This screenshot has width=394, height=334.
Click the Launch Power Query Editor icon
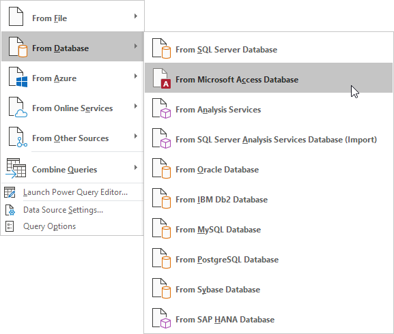(10, 192)
